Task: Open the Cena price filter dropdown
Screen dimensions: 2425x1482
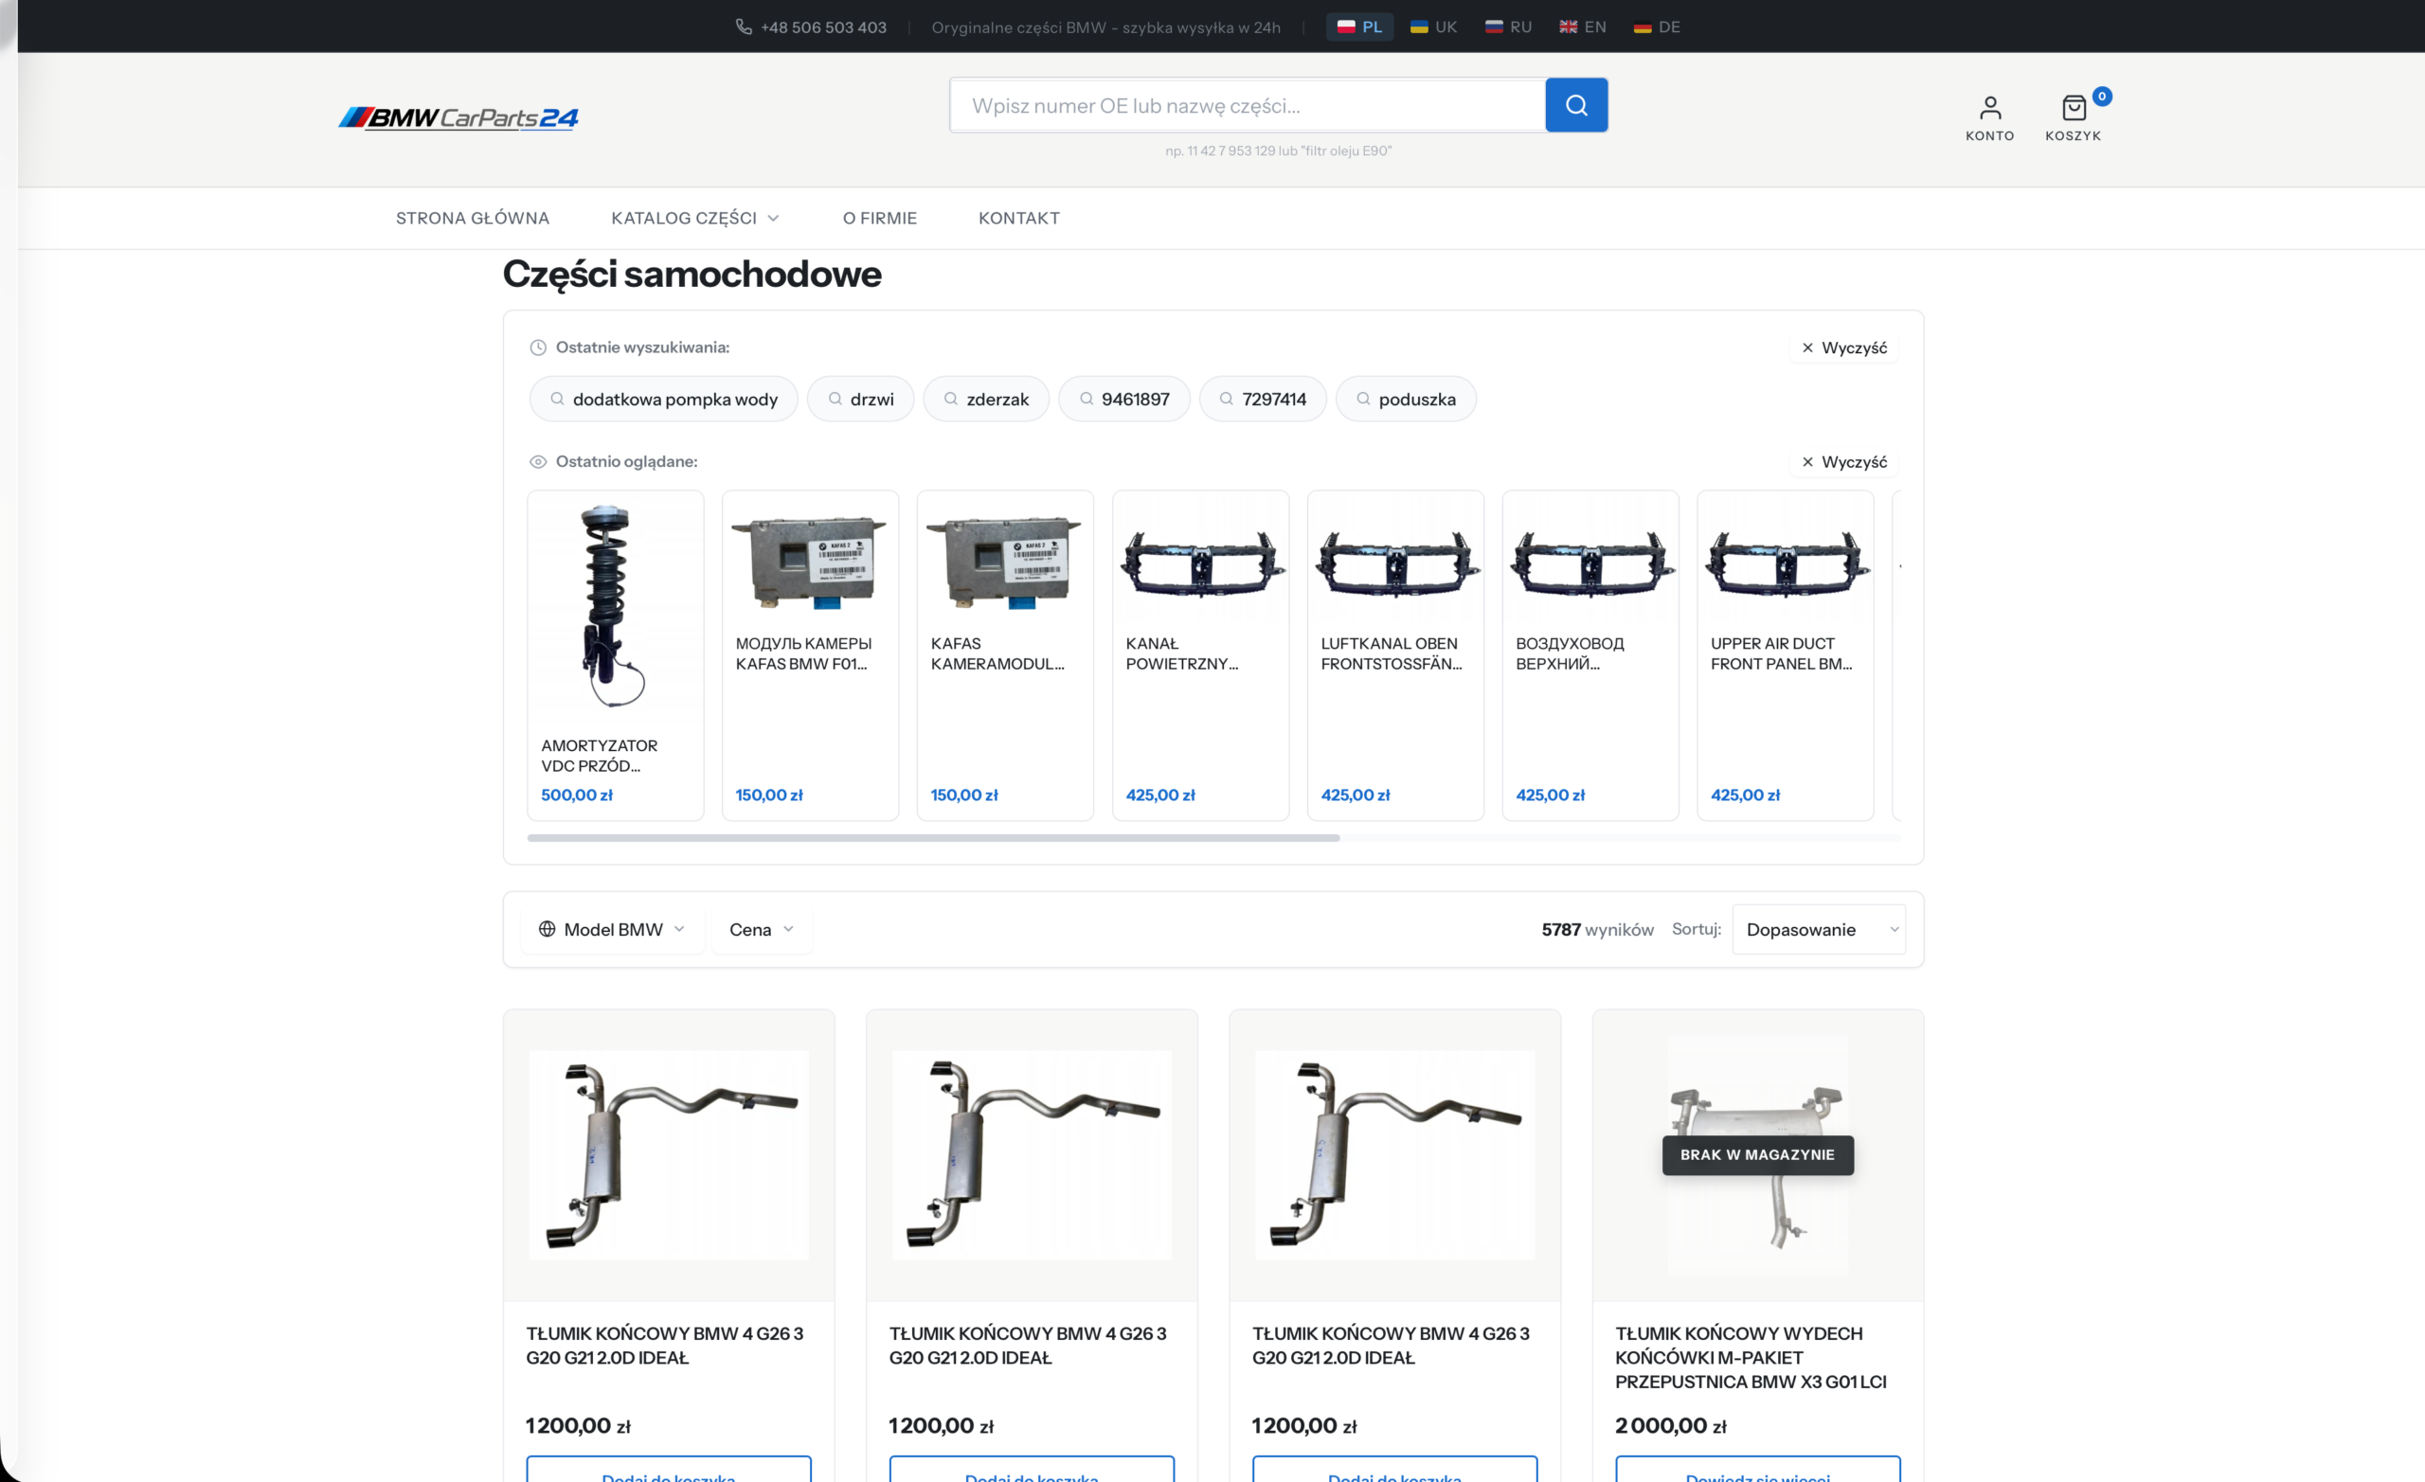Action: pyautogui.click(x=761, y=929)
